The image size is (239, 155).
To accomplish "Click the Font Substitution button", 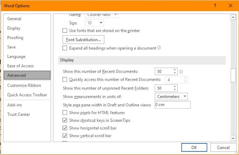I will (x=83, y=40).
